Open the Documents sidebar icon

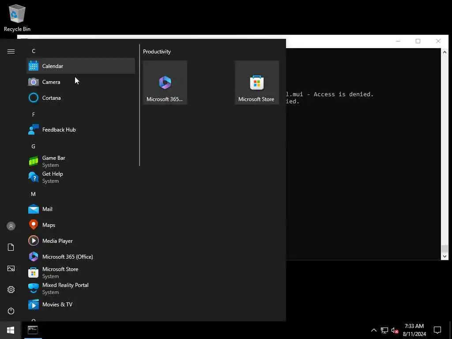pos(11,247)
